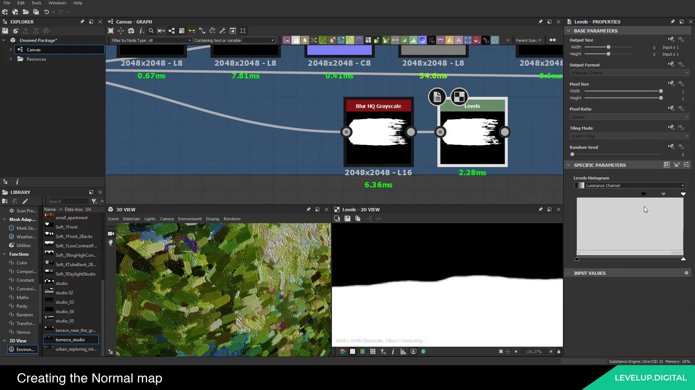The image size is (695, 390).
Task: Activate the search tool in the graph toolbar
Action: pos(151,31)
